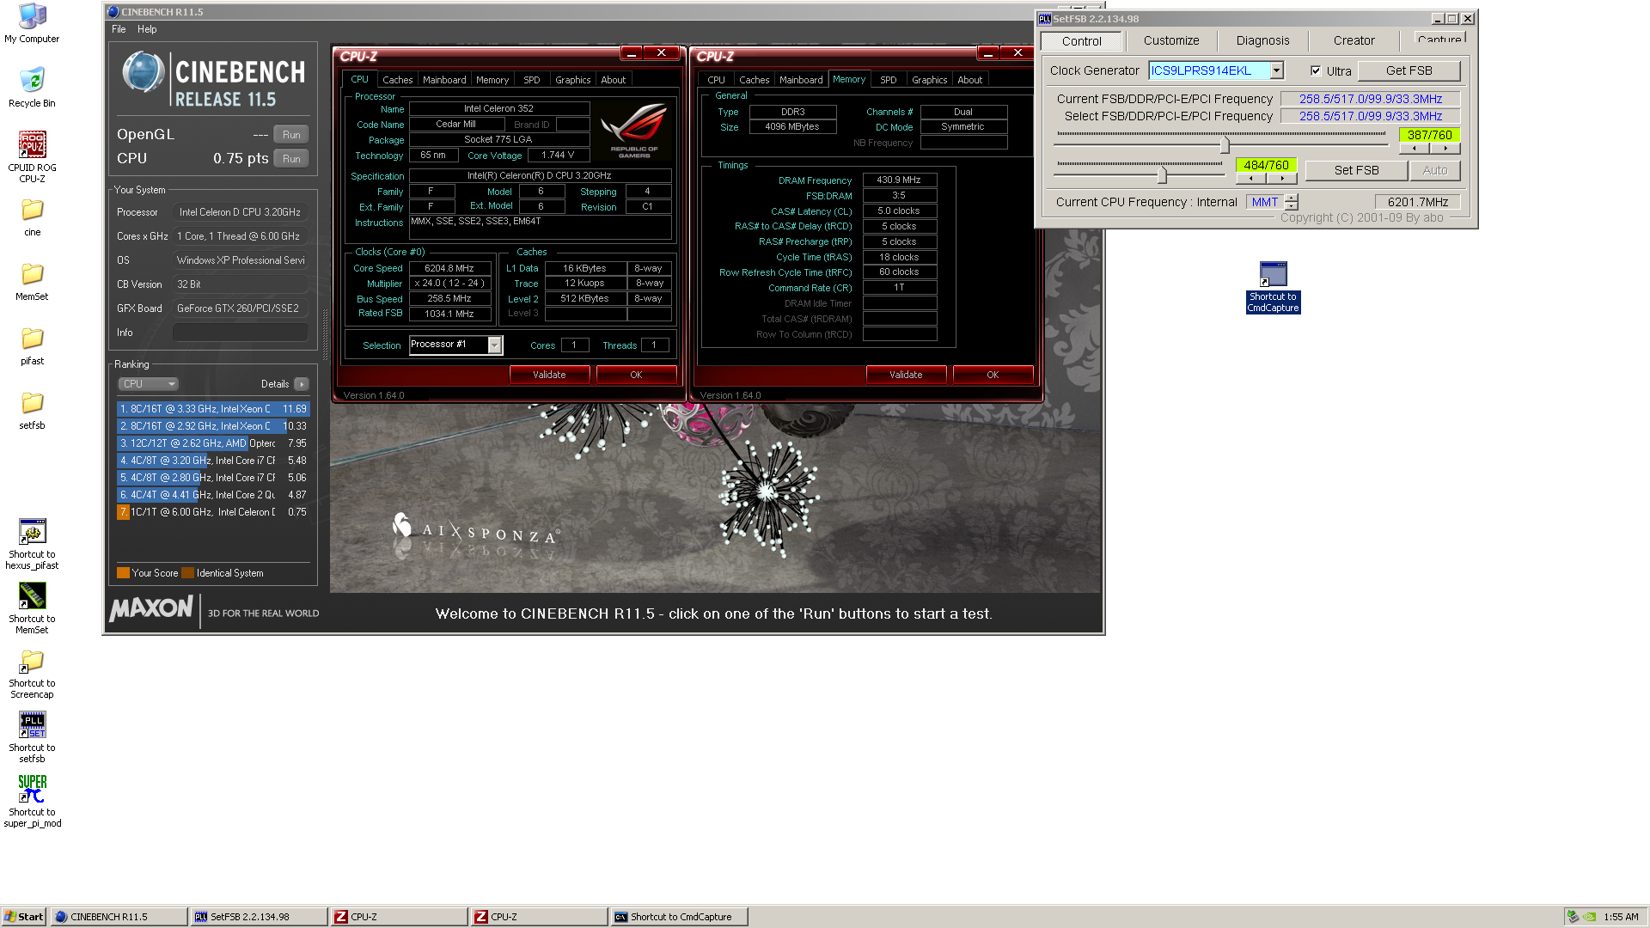Screen dimensions: 1650x928
Task: Click the Start button on taskbar
Action: coord(23,917)
